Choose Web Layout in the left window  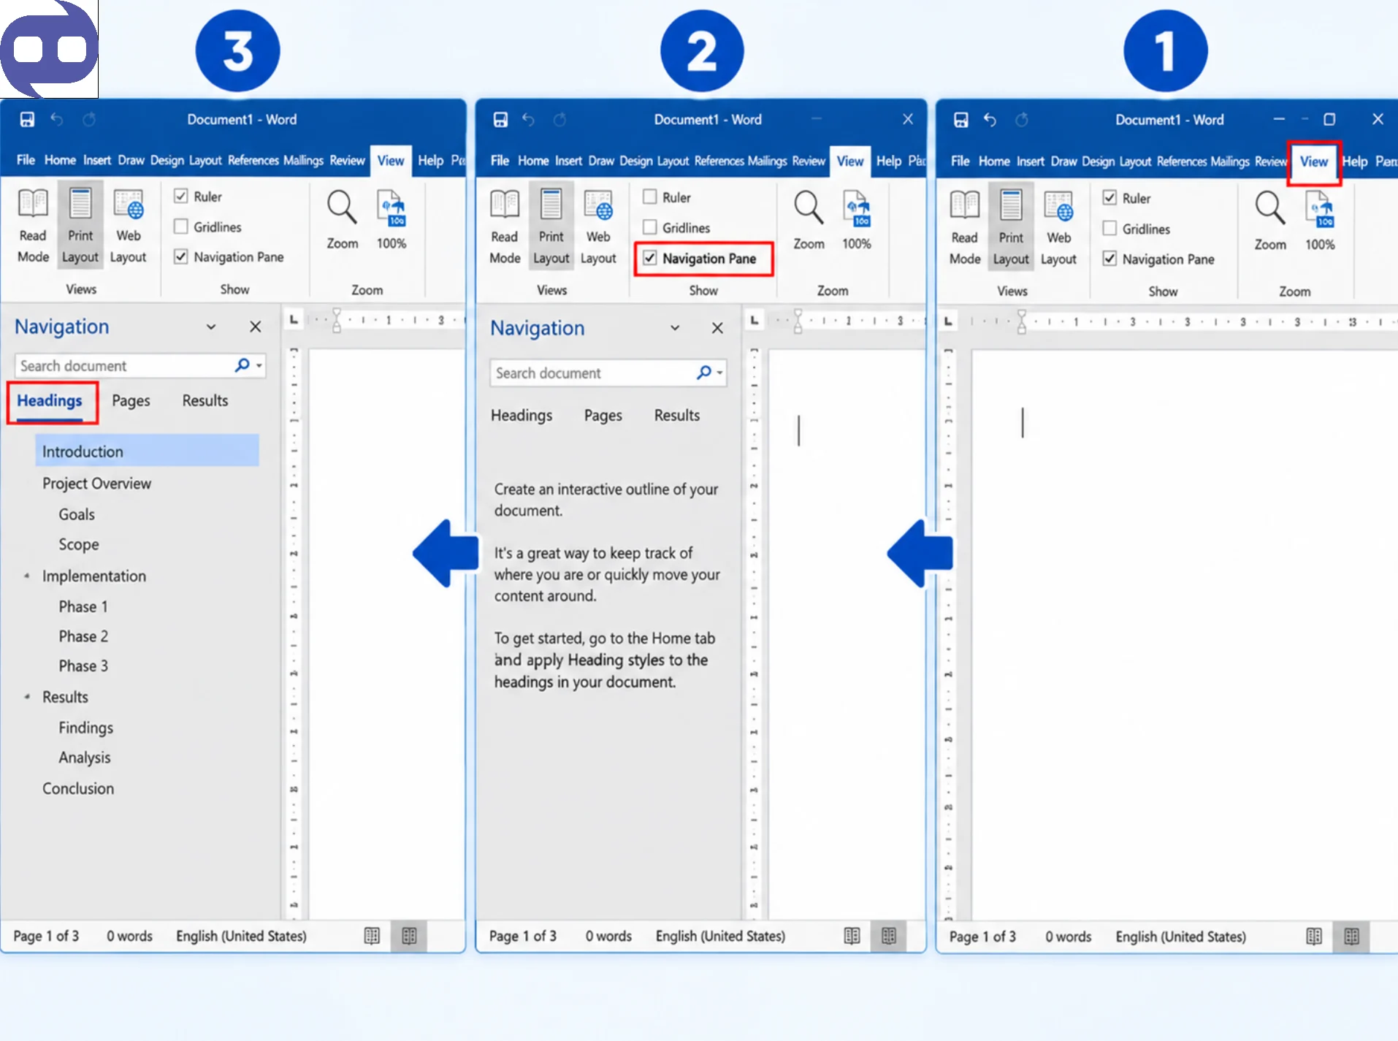[128, 226]
